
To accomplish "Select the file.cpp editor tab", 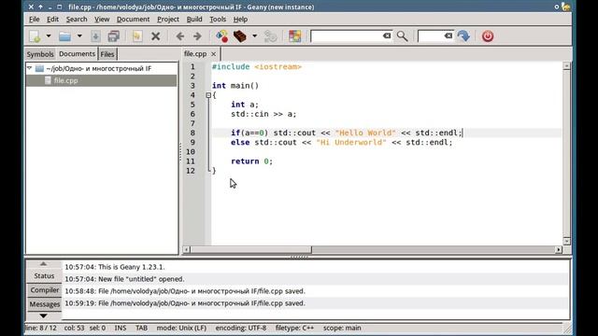I will [195, 54].
